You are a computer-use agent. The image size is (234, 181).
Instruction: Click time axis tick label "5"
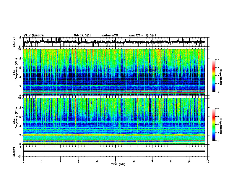[116, 161]
